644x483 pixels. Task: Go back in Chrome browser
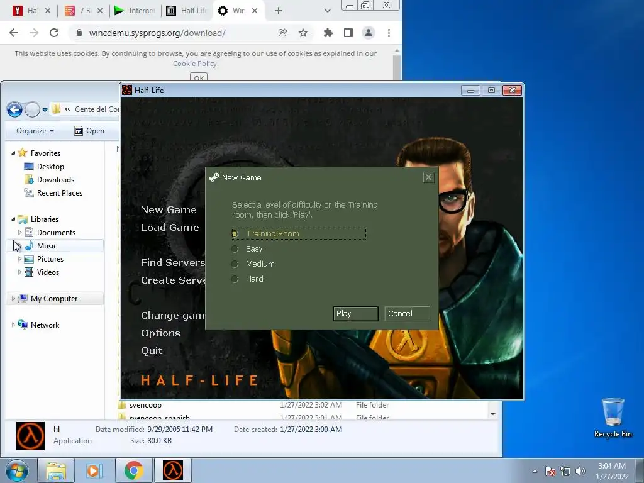coord(14,33)
